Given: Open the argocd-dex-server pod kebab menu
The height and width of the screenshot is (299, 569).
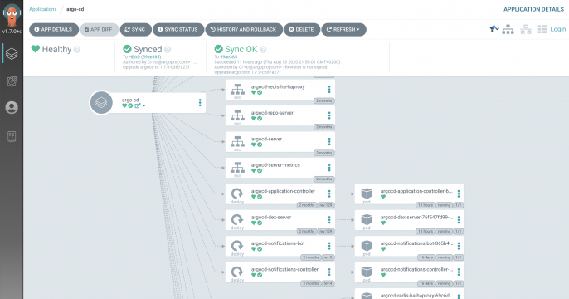Looking at the screenshot, I should 459,220.
